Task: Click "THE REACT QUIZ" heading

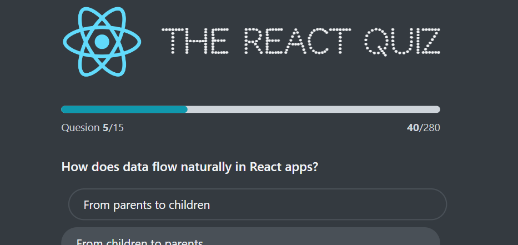Action: coord(300,42)
